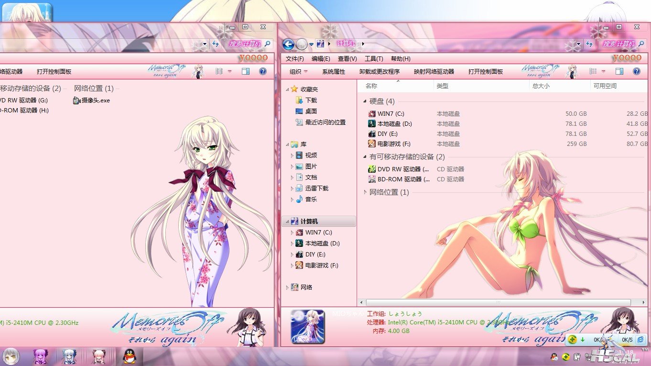Select 电影游戏 (F:) in the navigation tree
Image resolution: width=651 pixels, height=366 pixels.
pos(317,266)
